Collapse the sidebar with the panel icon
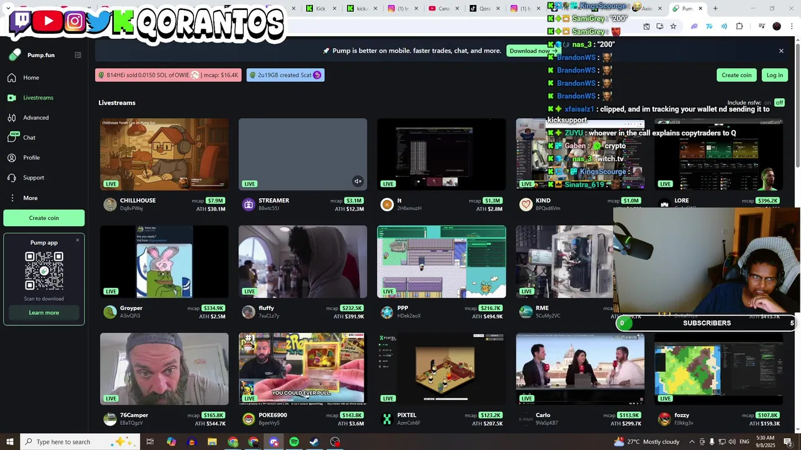The width and height of the screenshot is (801, 450). [x=78, y=55]
